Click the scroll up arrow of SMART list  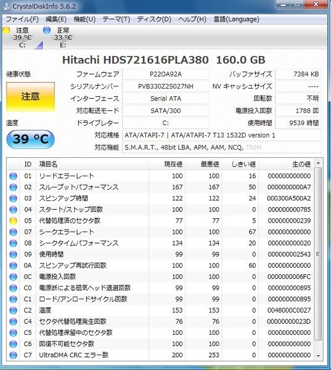click(318, 163)
